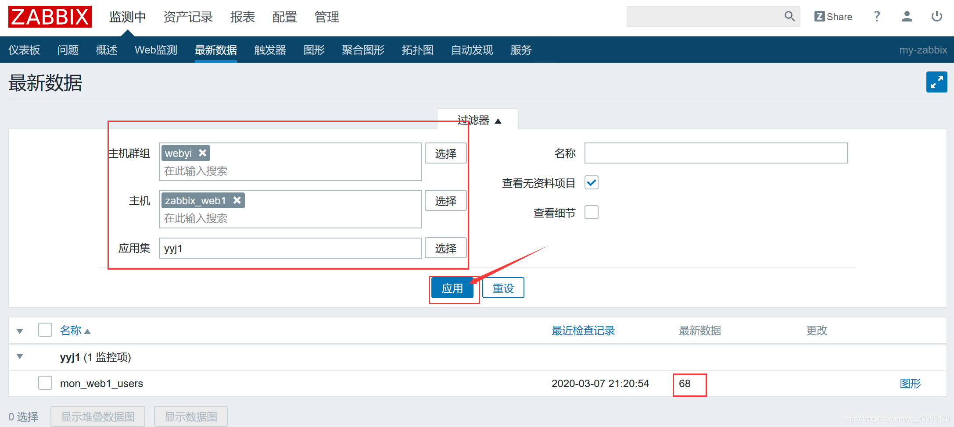Toggle the show items without data checkbox
This screenshot has height=427, width=954.
[592, 182]
